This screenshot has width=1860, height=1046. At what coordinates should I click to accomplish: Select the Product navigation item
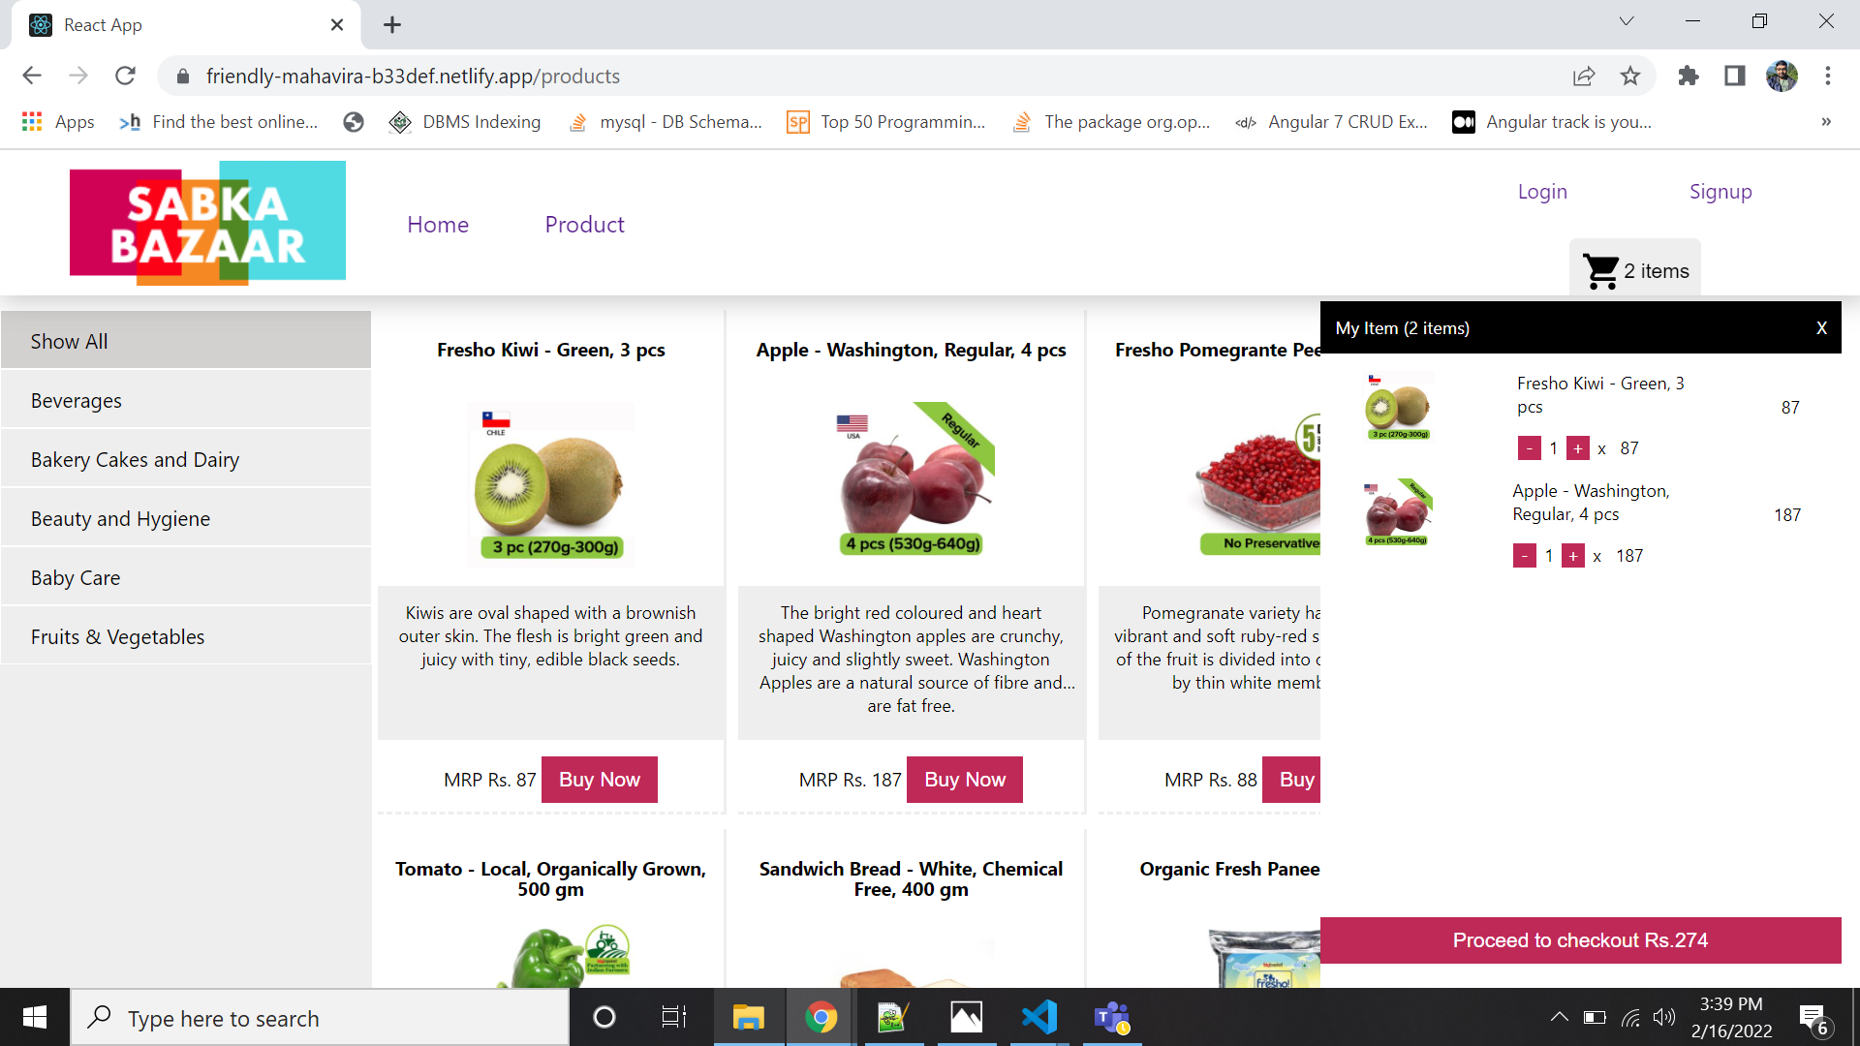(x=584, y=224)
